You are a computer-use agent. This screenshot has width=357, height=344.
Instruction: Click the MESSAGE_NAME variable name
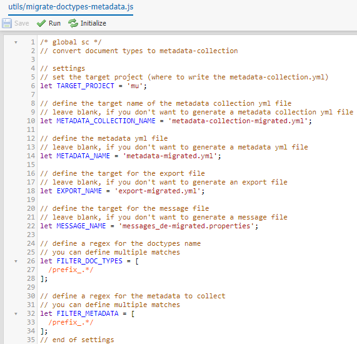[81, 226]
